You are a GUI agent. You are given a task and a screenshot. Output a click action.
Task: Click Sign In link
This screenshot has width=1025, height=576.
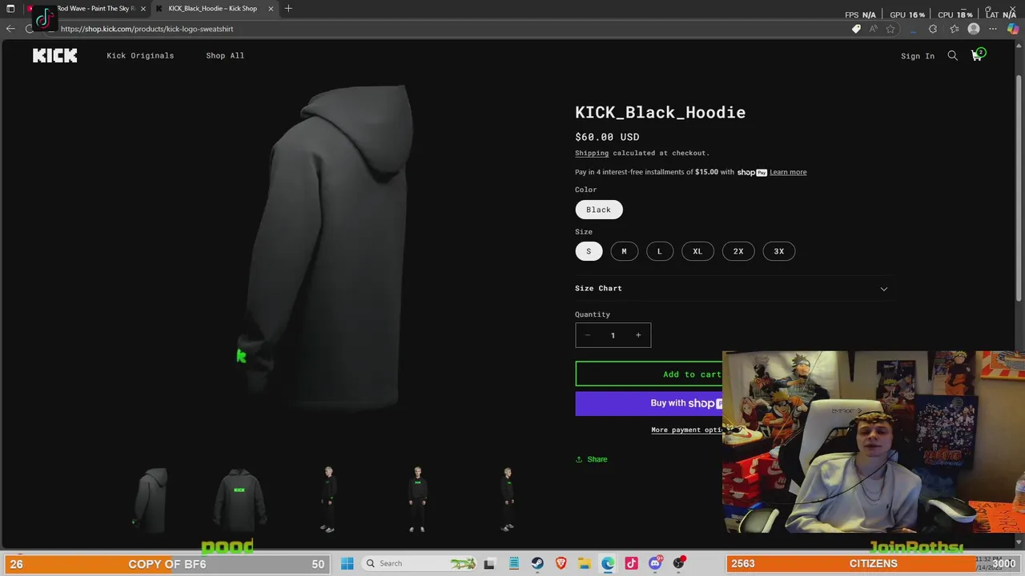[x=918, y=56]
